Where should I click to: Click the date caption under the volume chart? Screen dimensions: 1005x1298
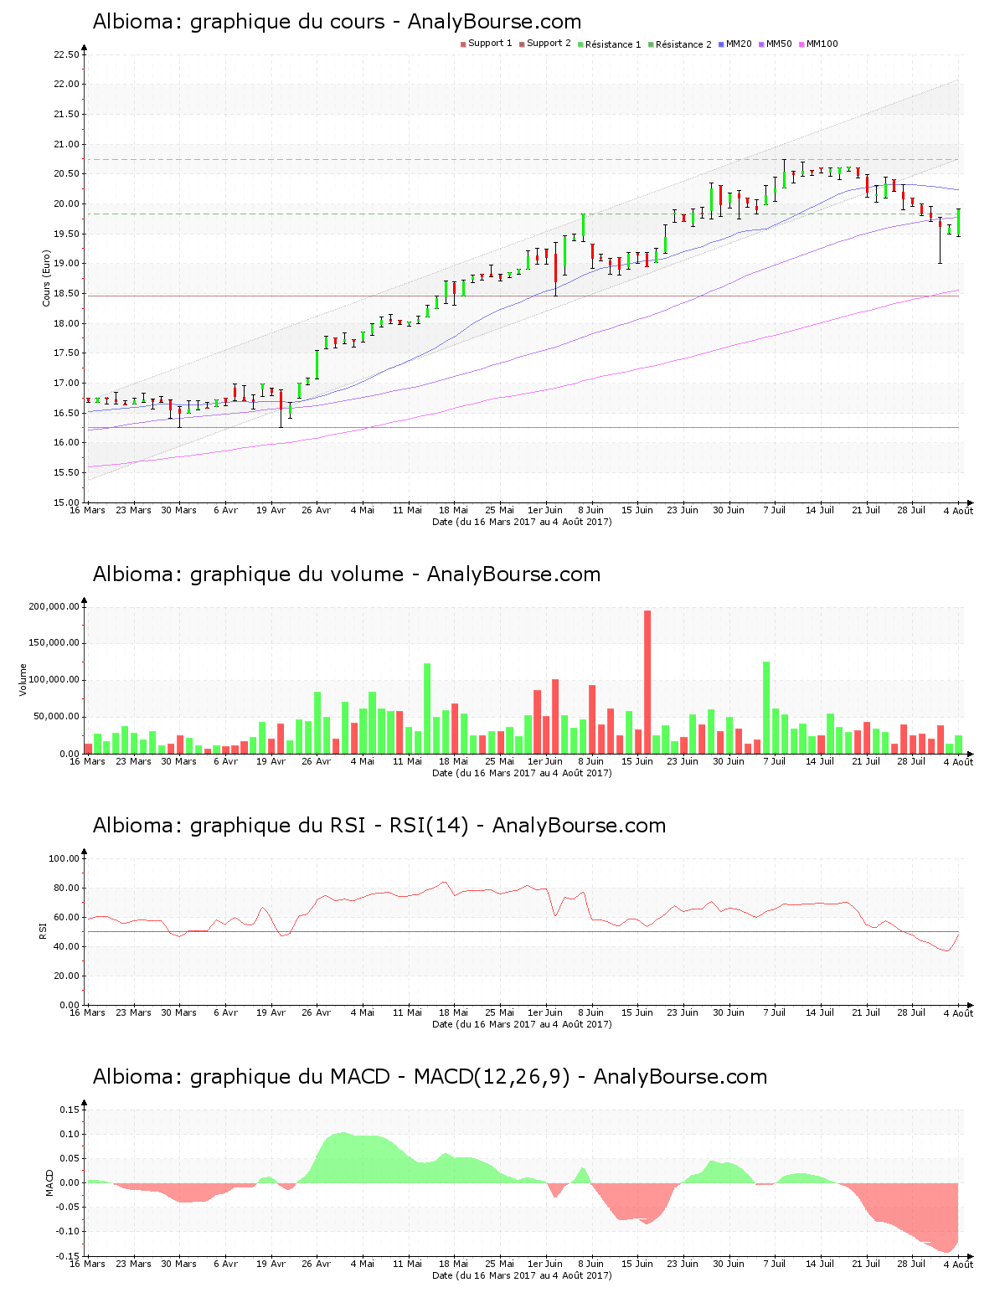point(522,773)
